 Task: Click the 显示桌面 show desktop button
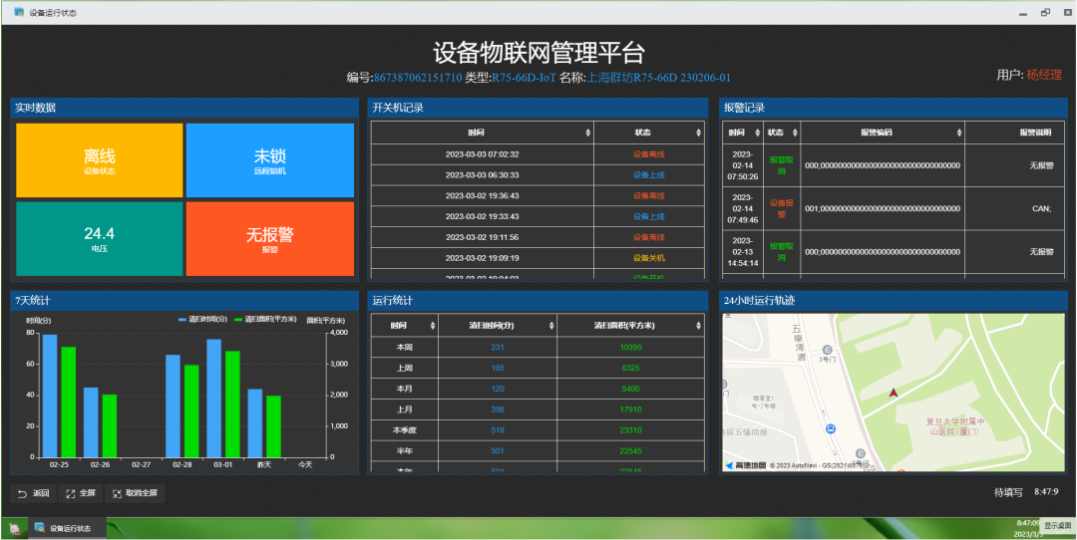pyautogui.click(x=1057, y=525)
